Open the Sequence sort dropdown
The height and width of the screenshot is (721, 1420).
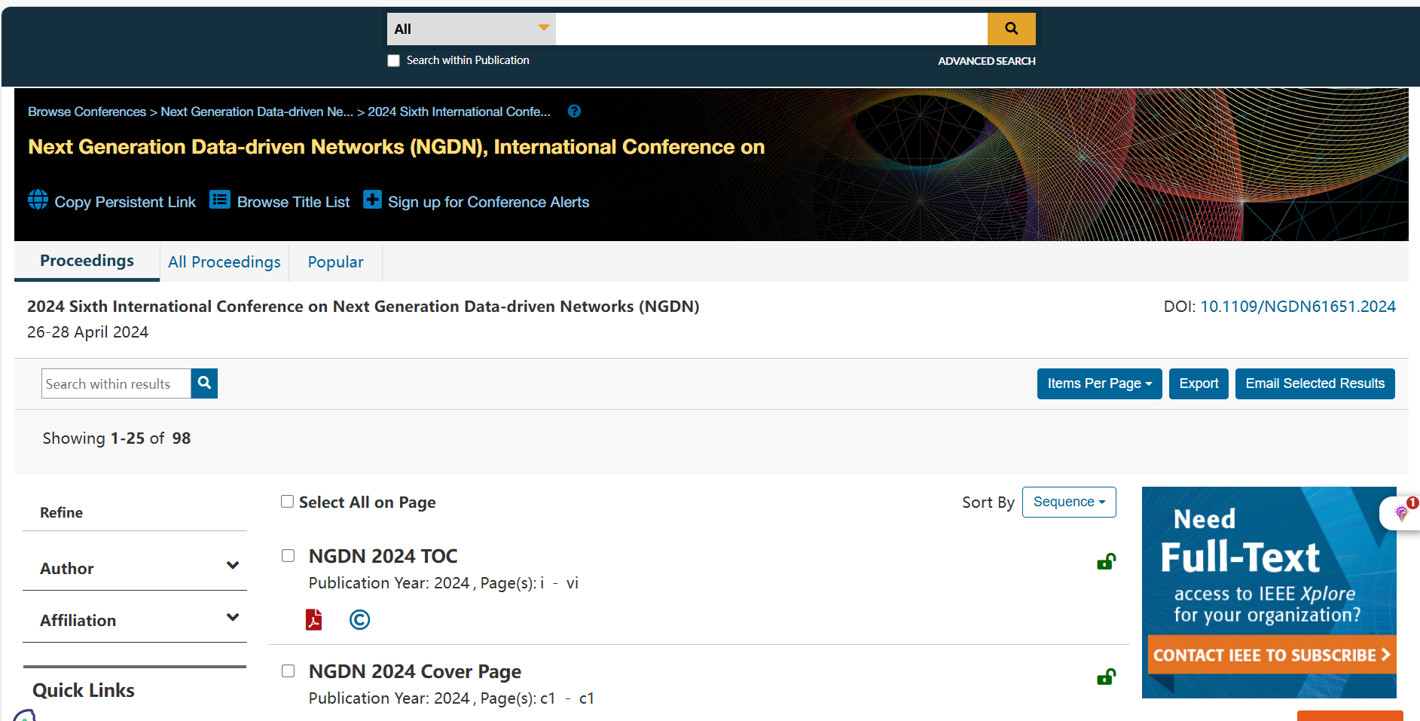[1069, 502]
